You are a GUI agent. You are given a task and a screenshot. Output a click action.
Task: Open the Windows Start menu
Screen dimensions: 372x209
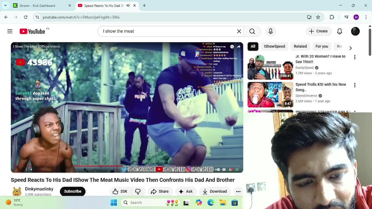114,203
